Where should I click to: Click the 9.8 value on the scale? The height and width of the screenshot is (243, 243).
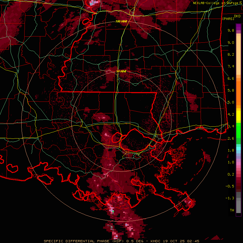pyautogui.click(x=231, y=30)
